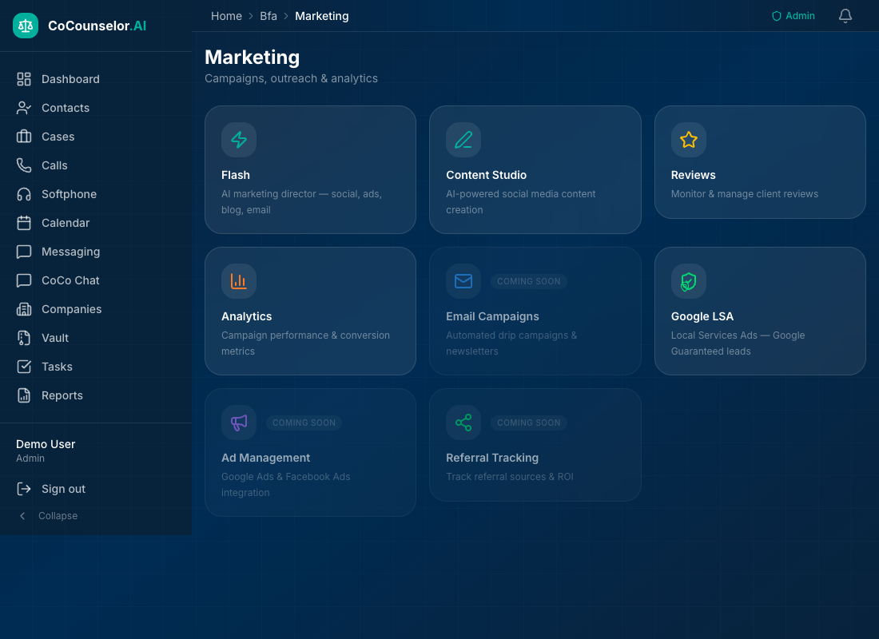This screenshot has height=639, width=879.
Task: Click the Sign out arrow icon
Action: [23, 489]
